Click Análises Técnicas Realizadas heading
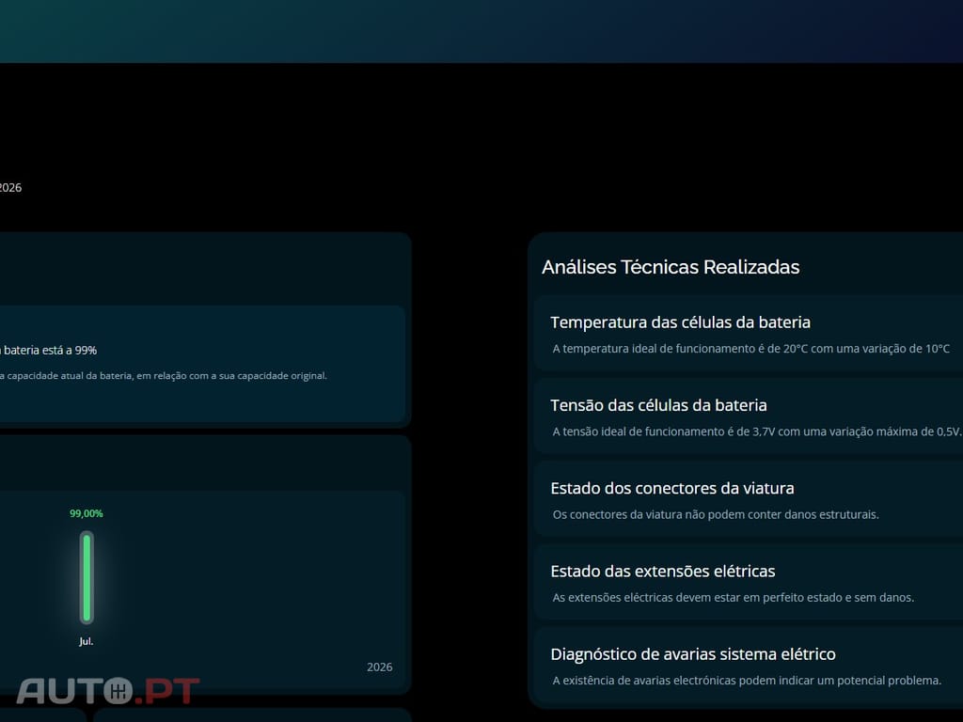Image resolution: width=963 pixels, height=722 pixels. 671,267
